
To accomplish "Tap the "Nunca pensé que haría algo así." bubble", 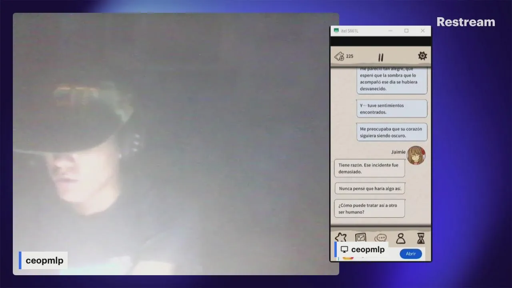I will click(x=370, y=188).
